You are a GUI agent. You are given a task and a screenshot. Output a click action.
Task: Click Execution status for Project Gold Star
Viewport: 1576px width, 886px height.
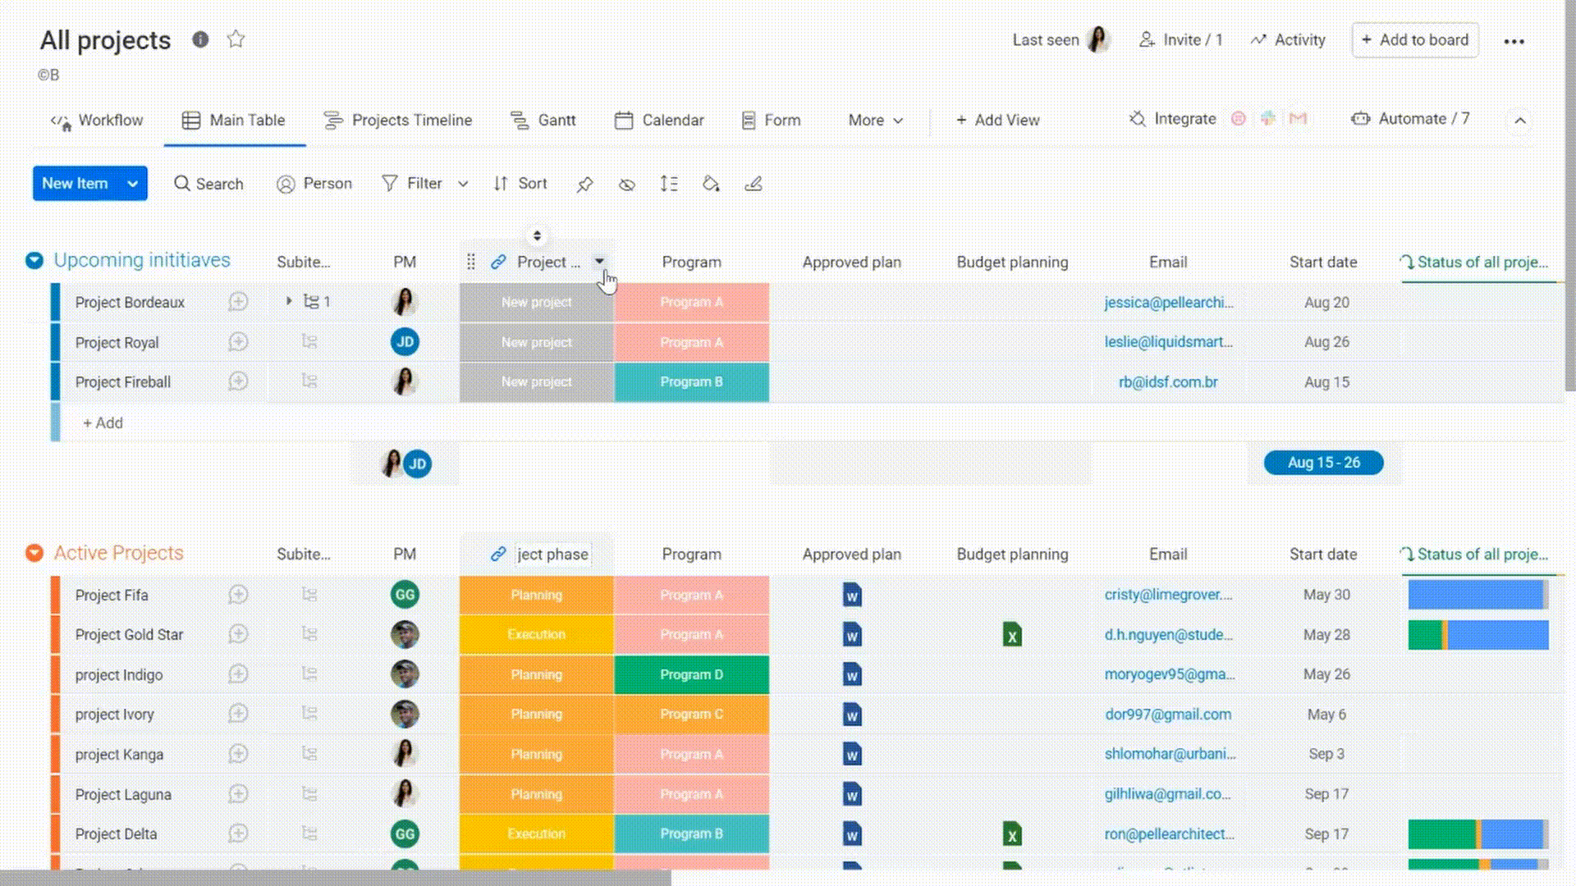(x=536, y=635)
